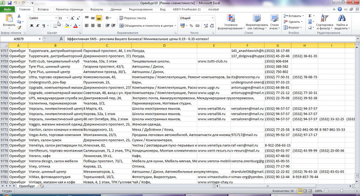
Task: Open Условное форматирование menu
Action: [231, 22]
